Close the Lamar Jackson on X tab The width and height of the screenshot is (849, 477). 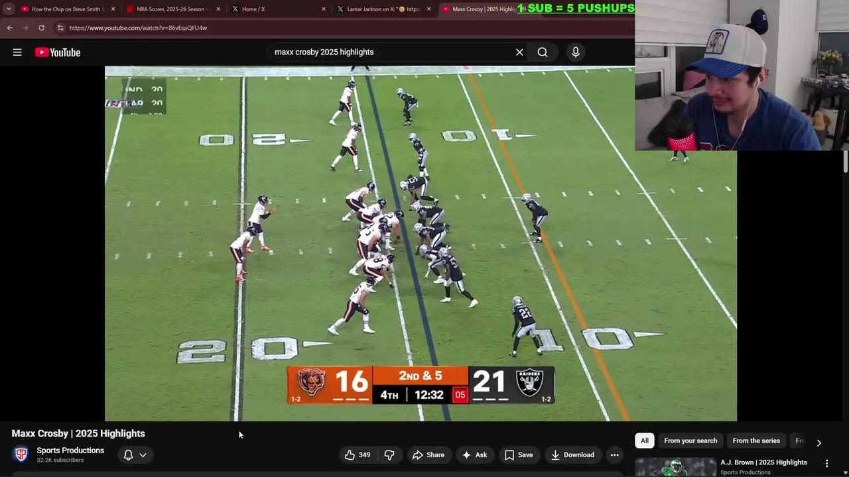pyautogui.click(x=428, y=9)
